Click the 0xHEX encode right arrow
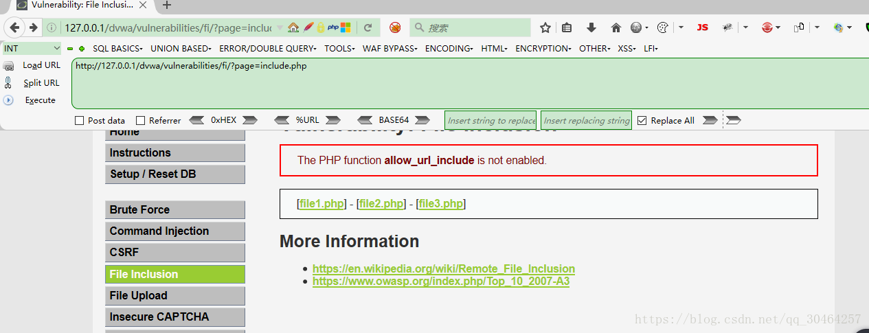Screen dimensions: 869x333 coord(250,120)
